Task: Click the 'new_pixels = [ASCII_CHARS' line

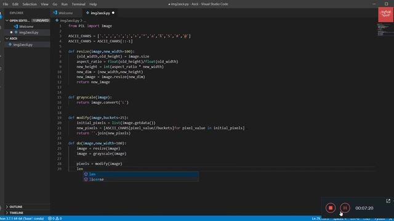Action: point(160,128)
